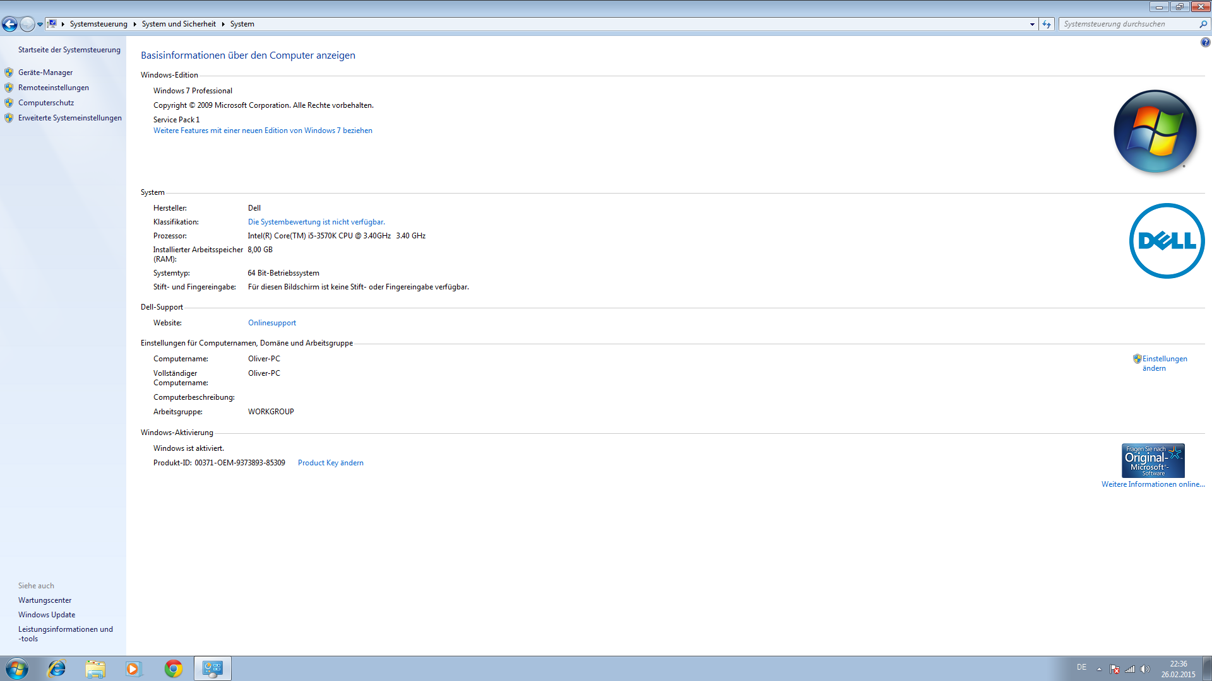Expand the arrow after Systemsteuerung breadcrumb

[x=134, y=24]
